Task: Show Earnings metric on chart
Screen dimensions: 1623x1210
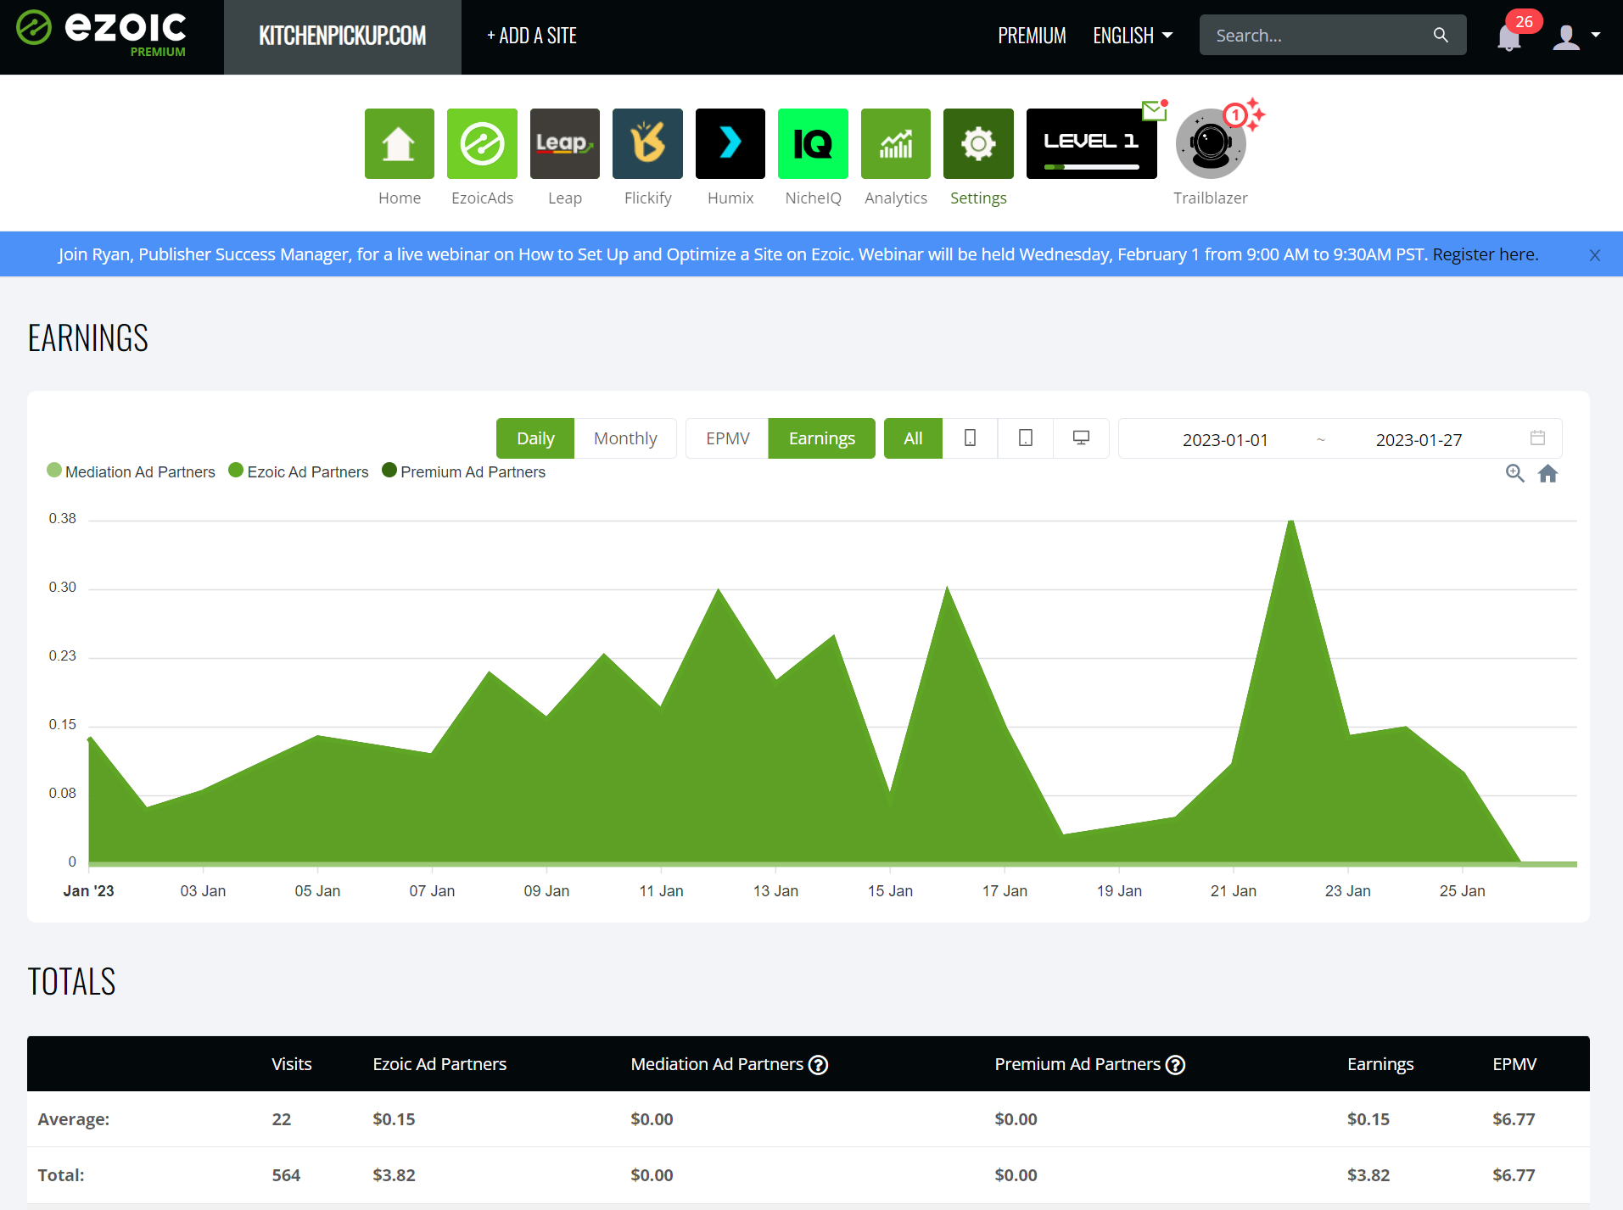Action: 821,438
